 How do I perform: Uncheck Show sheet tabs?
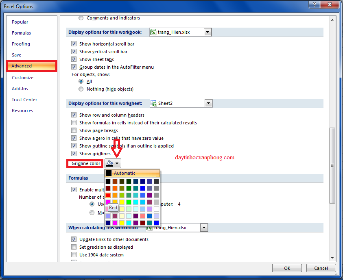coord(74,59)
